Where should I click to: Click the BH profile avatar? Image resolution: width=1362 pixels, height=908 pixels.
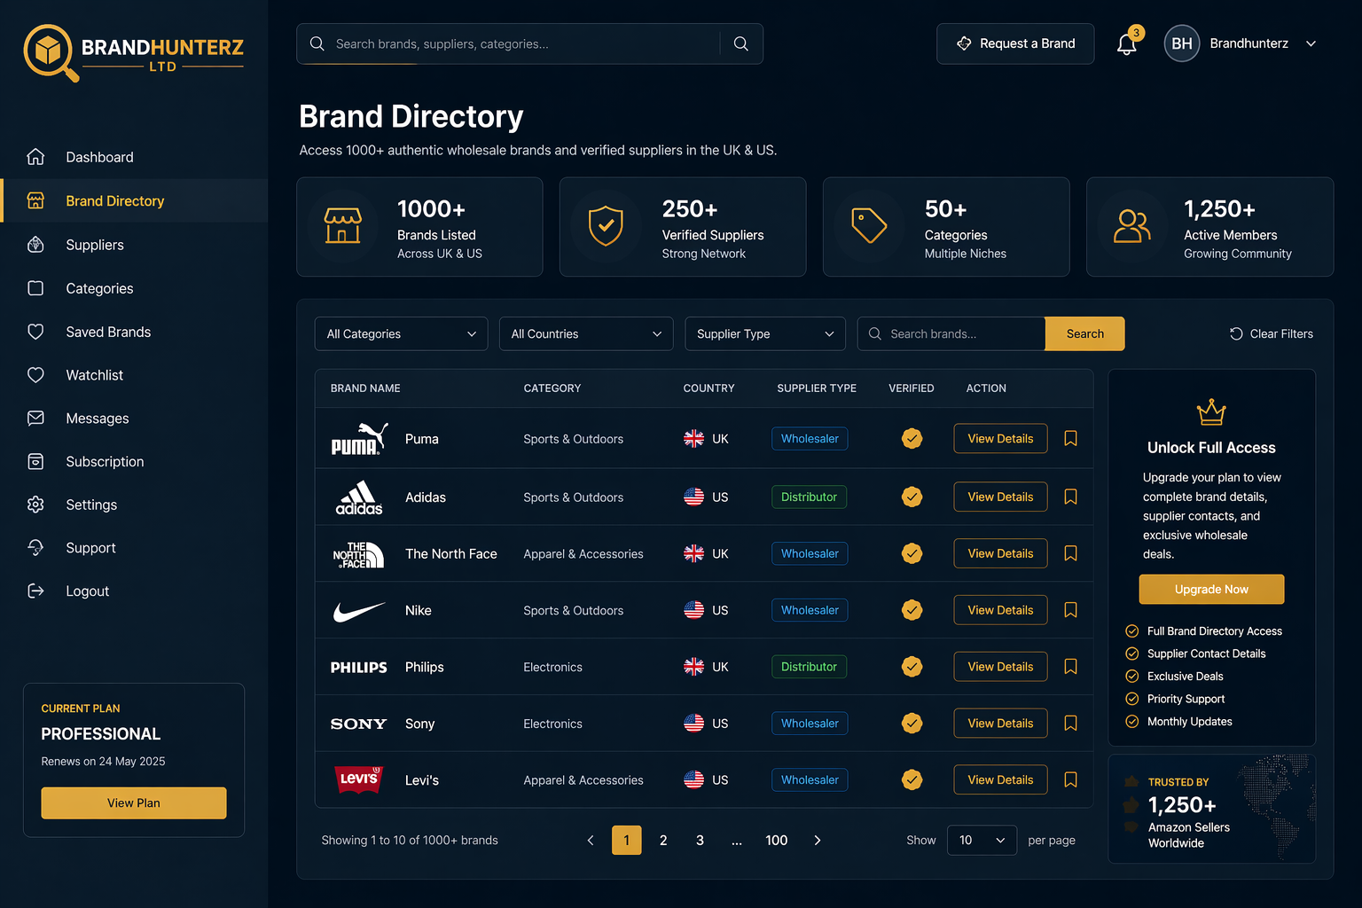point(1182,43)
